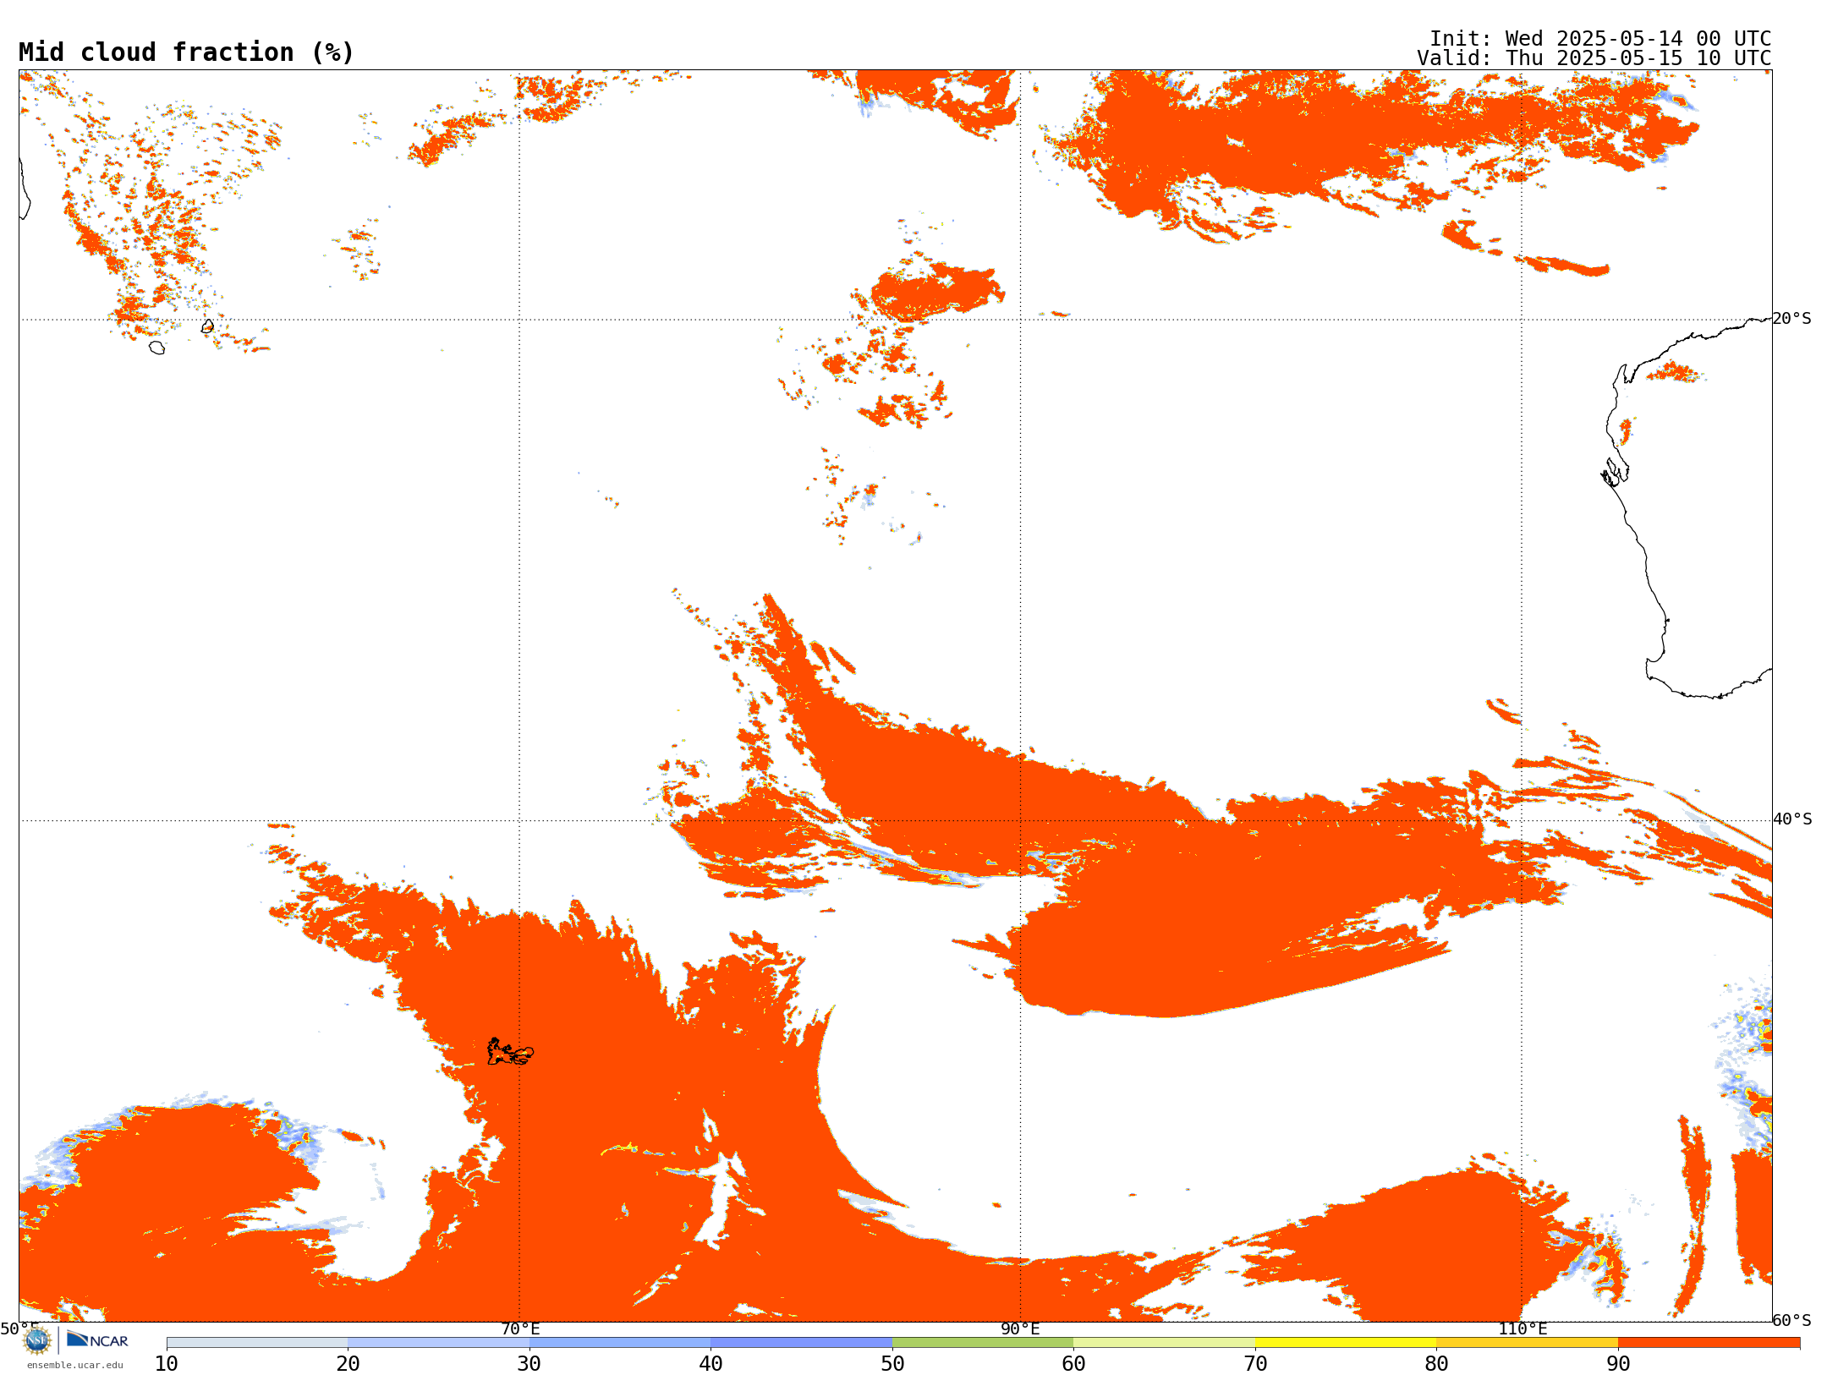Click the Valid: Thu 2025-05-15 10 UTC text
Image resolution: width=1827 pixels, height=1375 pixels.
pyautogui.click(x=1594, y=58)
